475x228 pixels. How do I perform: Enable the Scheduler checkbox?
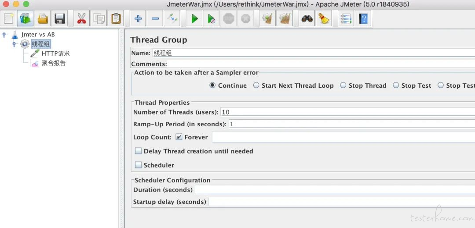click(x=138, y=165)
